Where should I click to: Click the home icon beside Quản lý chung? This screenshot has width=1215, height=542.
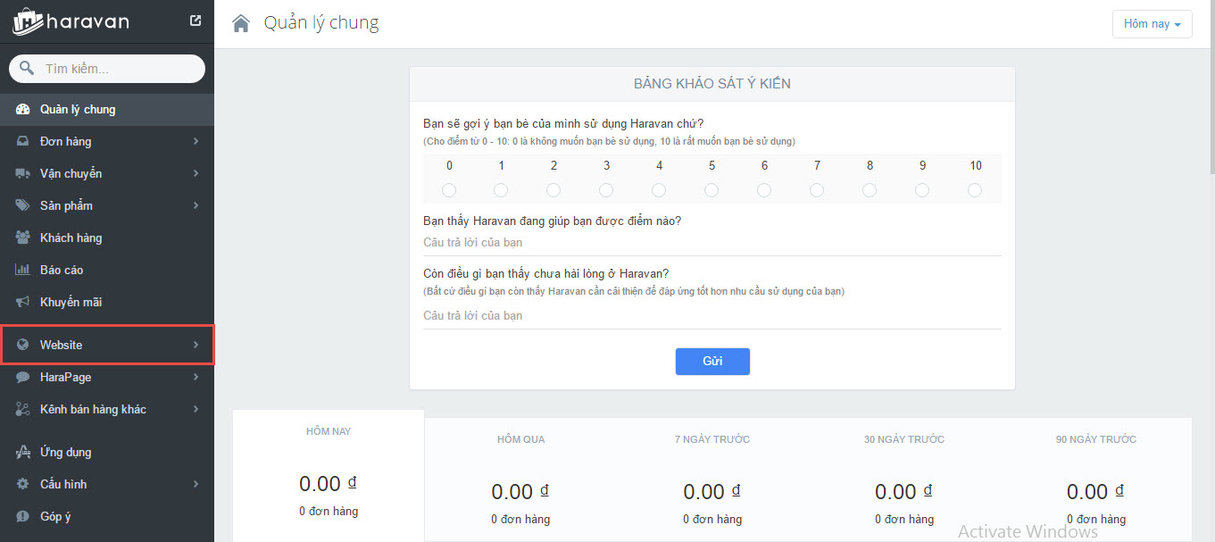pyautogui.click(x=241, y=23)
